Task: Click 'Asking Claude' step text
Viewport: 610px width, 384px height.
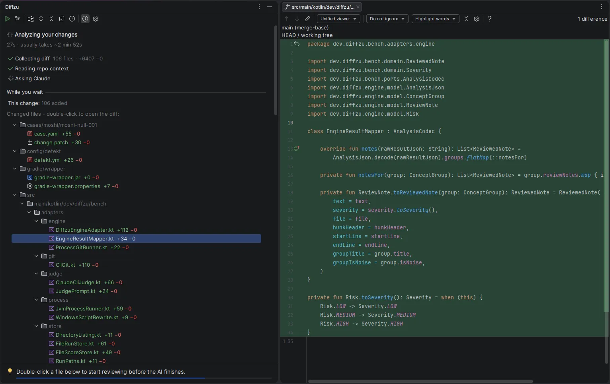Action: pyautogui.click(x=33, y=78)
